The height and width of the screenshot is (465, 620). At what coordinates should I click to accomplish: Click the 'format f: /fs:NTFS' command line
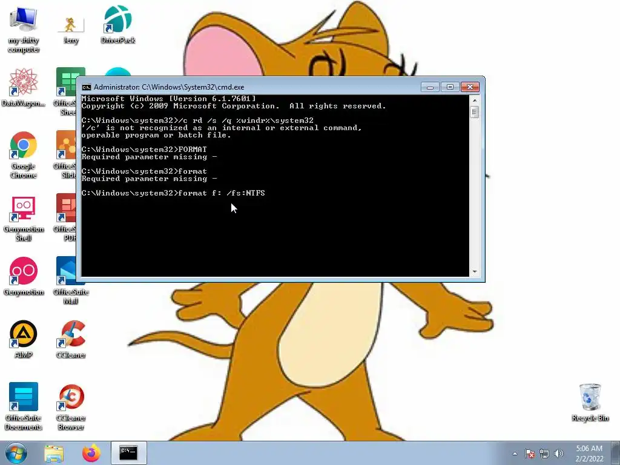tap(173, 193)
